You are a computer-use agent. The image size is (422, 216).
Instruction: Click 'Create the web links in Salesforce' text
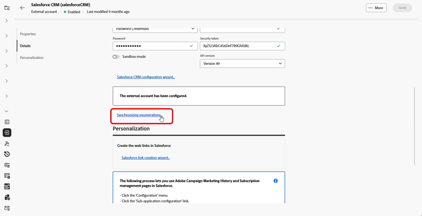[144, 146]
